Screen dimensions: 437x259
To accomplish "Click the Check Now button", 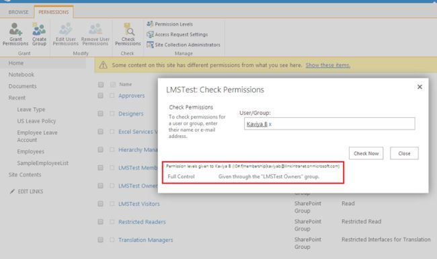I will tap(366, 153).
